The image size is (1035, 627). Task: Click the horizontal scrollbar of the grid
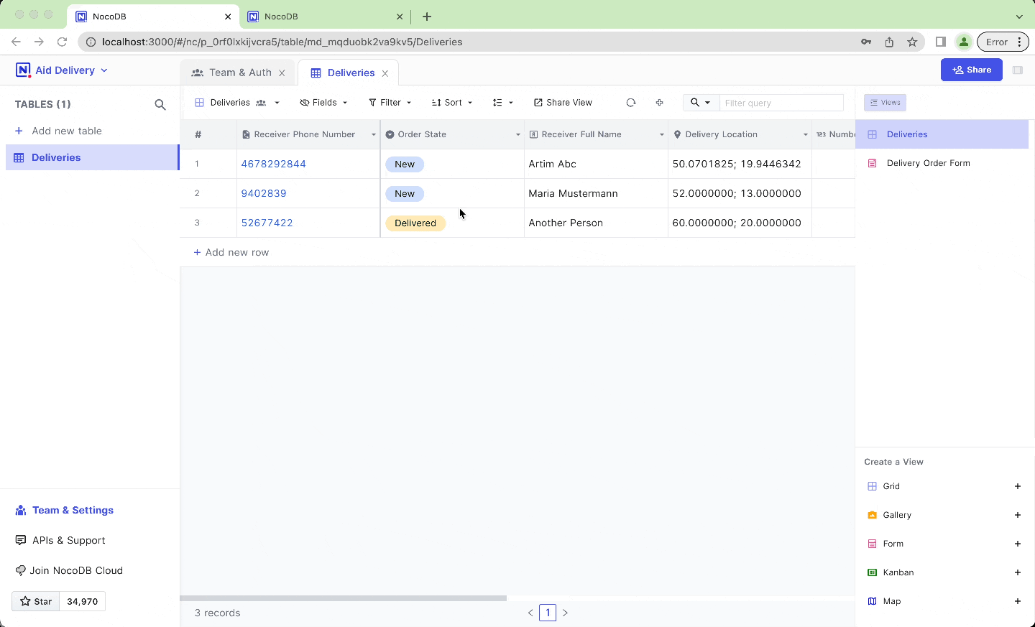(x=343, y=598)
